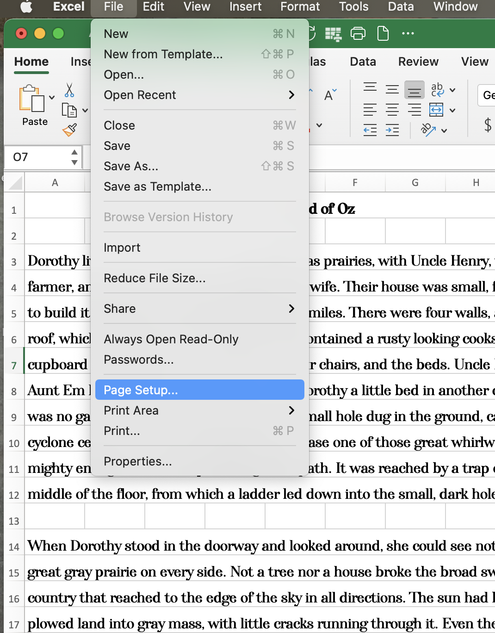Create new document via page icon
495x633 pixels.
383,33
